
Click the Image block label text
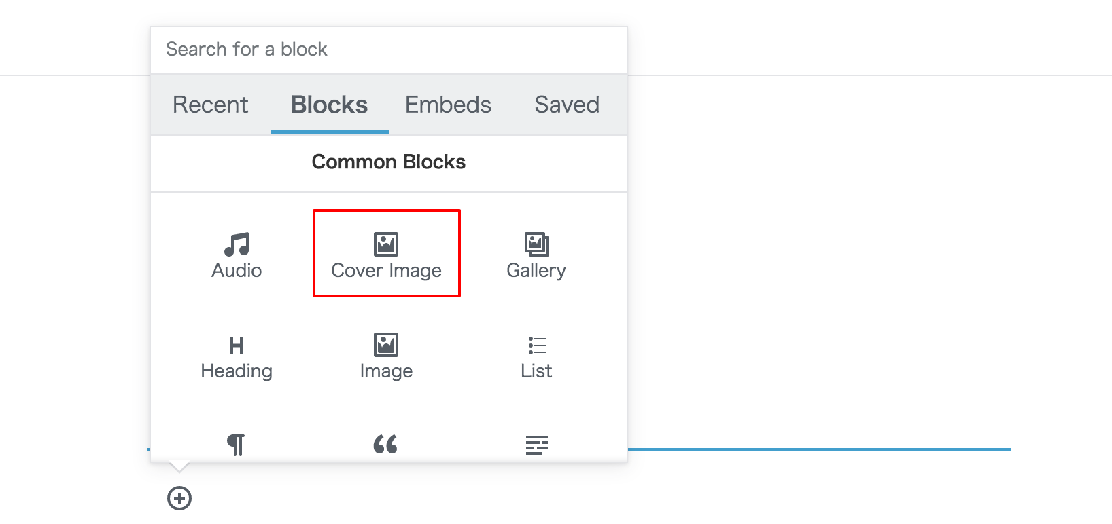[x=386, y=371]
